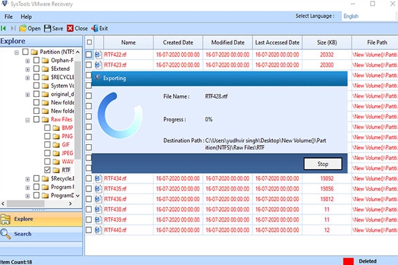
Task: Click the PNG folder icon in tree
Action: [x=56, y=136]
